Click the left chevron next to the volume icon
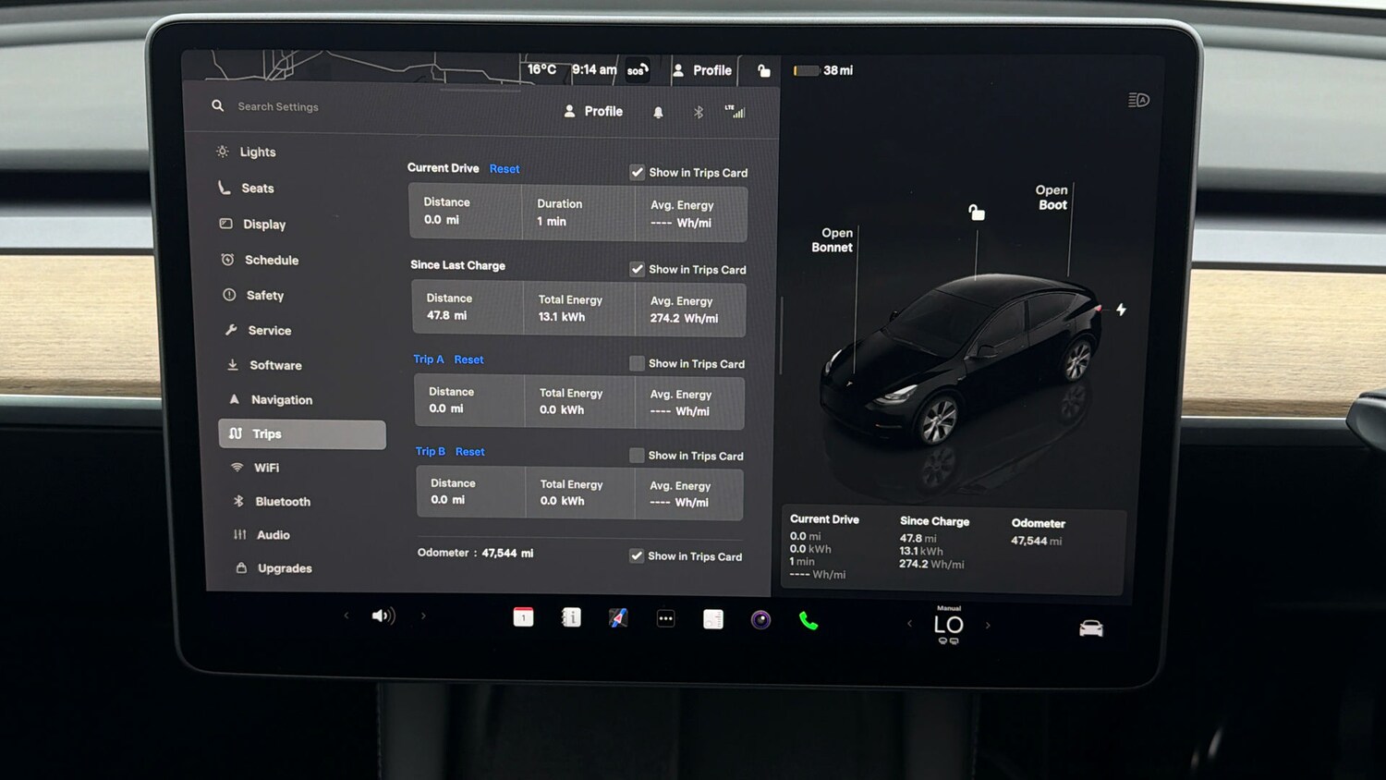This screenshot has width=1386, height=780. point(346,615)
